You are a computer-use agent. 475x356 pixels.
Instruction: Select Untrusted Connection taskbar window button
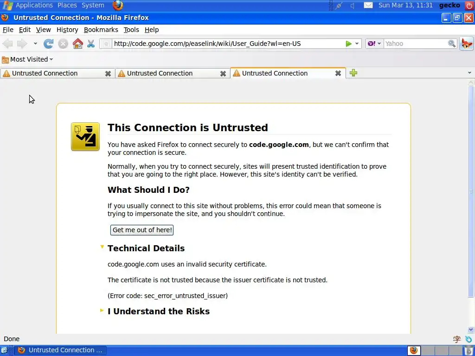point(60,350)
